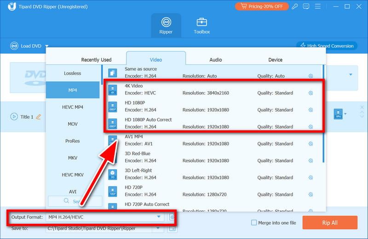
Task: Click the Tipard app logo
Action: pos(12,6)
